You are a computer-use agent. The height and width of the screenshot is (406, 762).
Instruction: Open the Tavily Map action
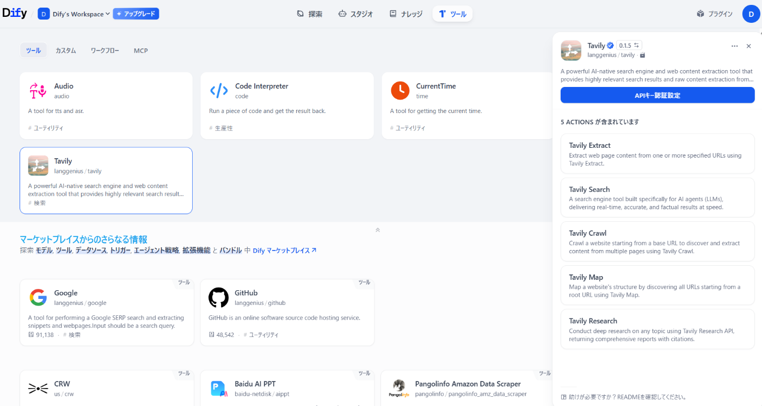click(657, 285)
